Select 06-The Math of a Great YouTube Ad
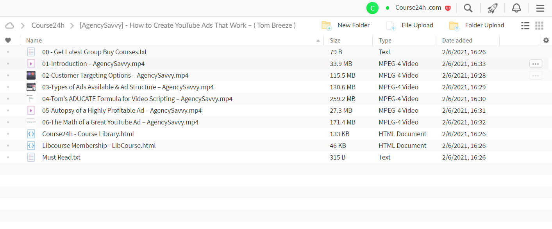The image size is (552, 229). pos(120,122)
